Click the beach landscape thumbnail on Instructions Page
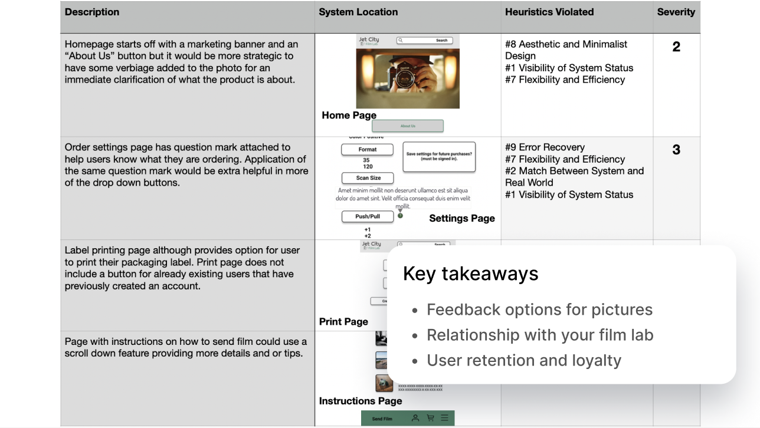 381,360
